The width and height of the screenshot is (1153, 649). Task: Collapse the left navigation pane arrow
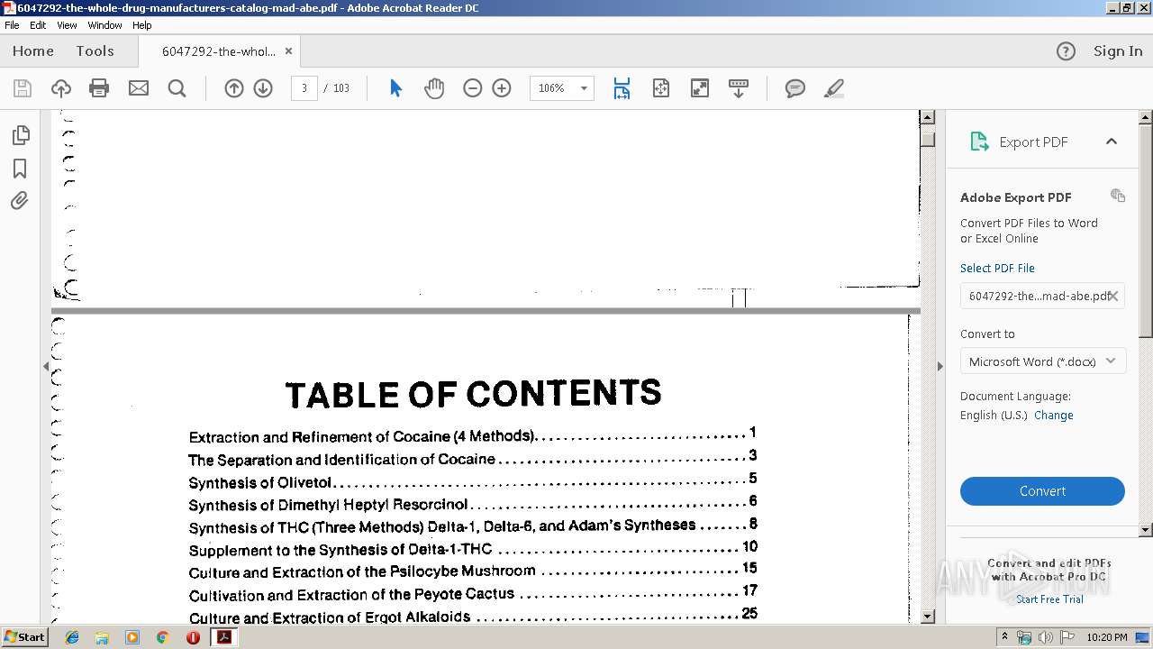[45, 366]
